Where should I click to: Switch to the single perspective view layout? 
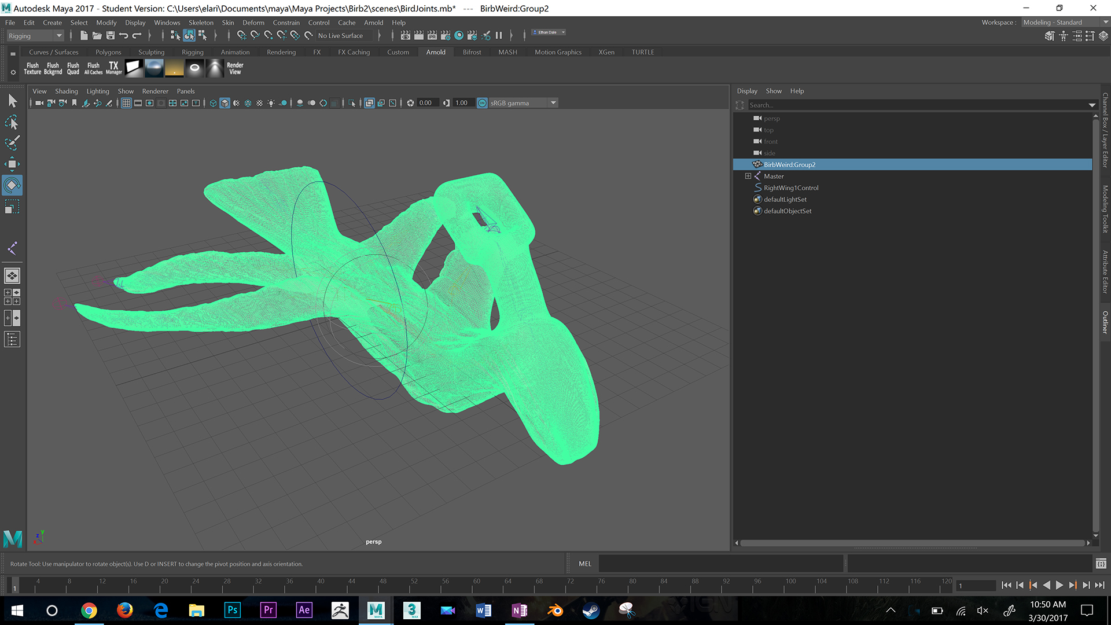pyautogui.click(x=12, y=276)
